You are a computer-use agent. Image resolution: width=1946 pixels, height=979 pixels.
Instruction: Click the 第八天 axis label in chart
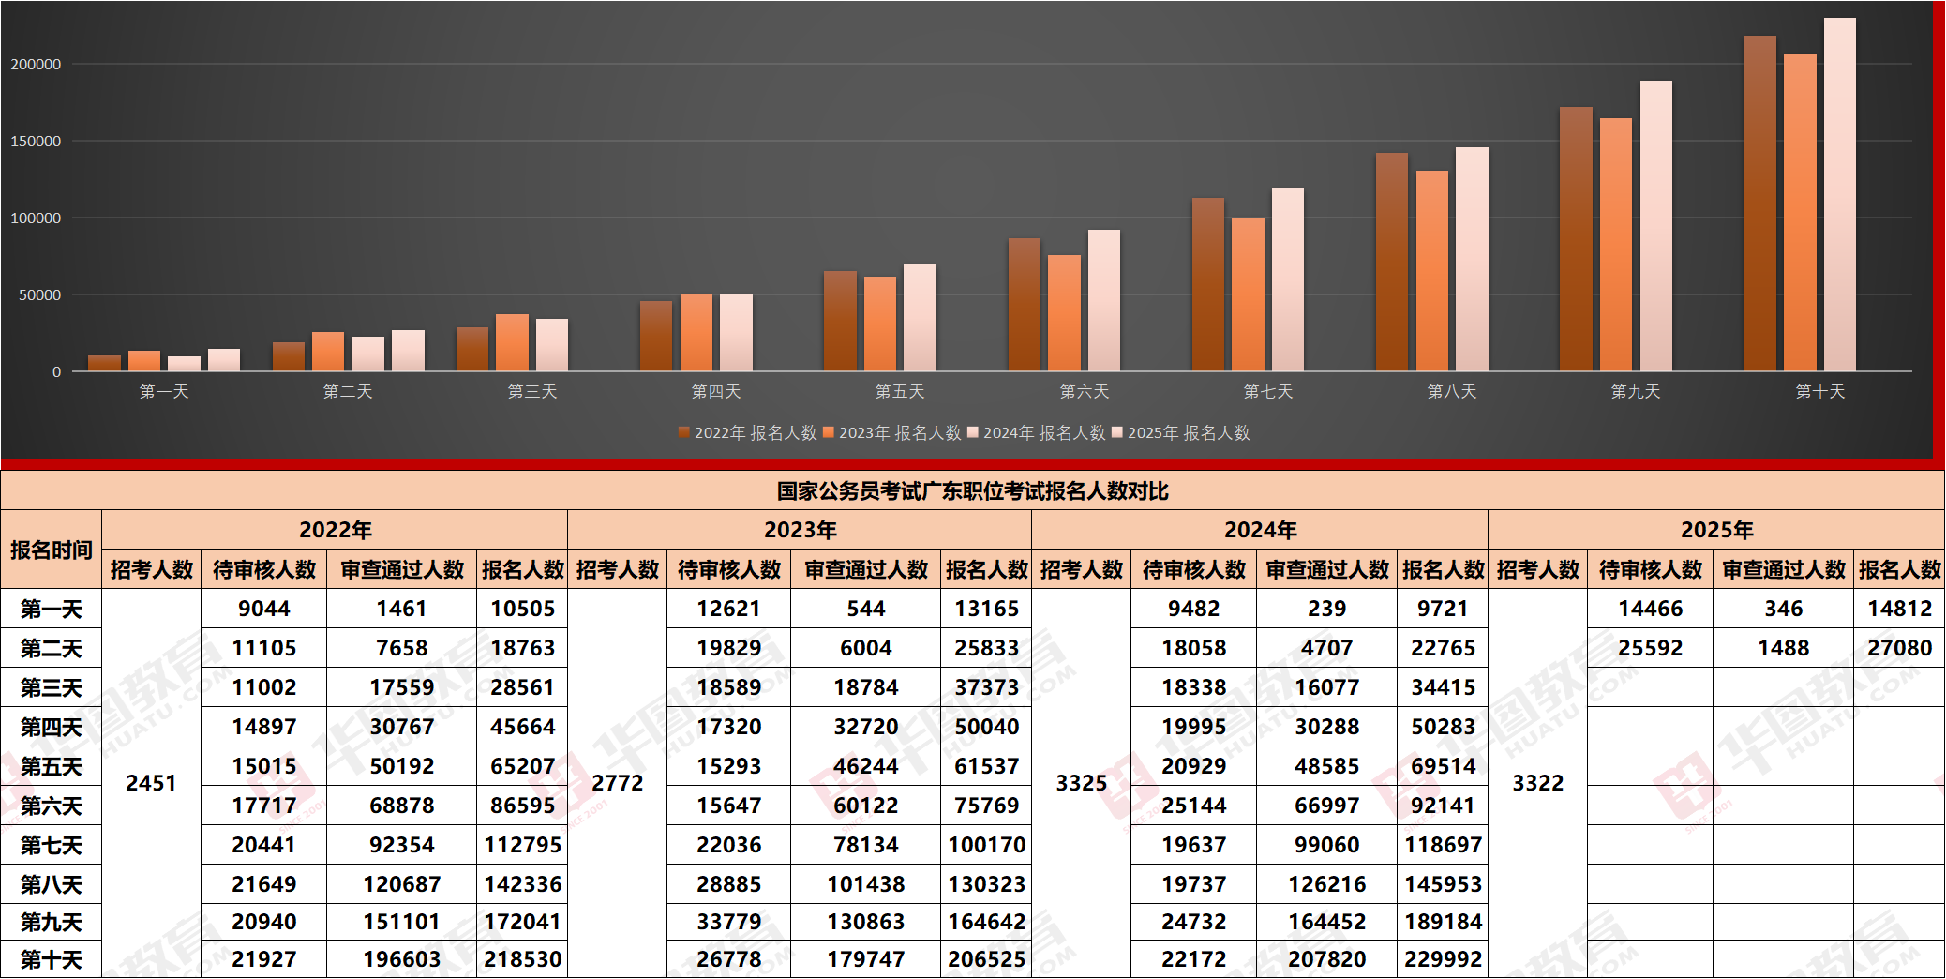[x=1452, y=392]
